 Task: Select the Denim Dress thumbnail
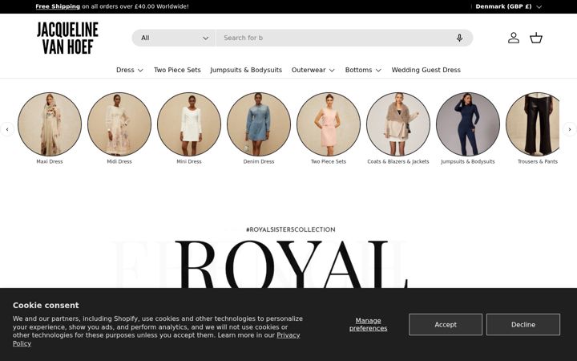tap(259, 124)
